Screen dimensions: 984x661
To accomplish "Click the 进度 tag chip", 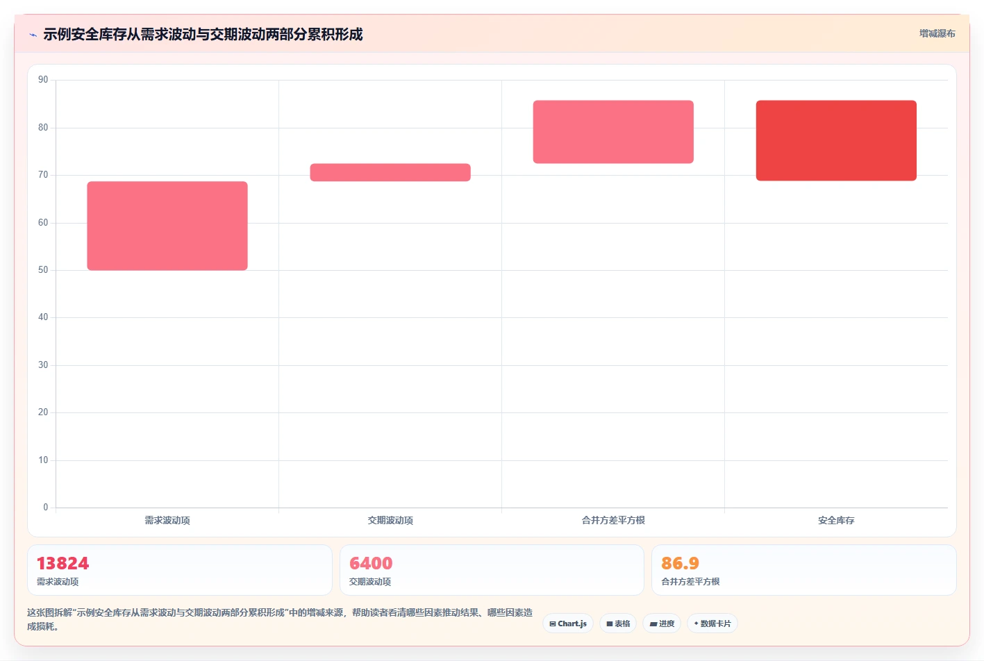I will click(x=662, y=624).
